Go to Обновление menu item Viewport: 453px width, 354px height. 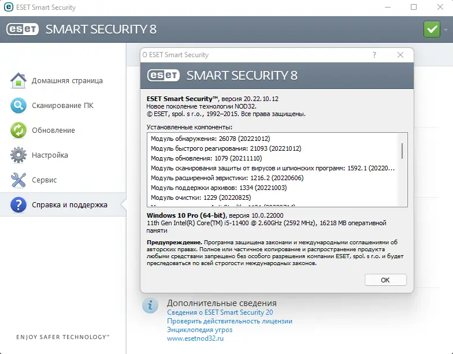(x=53, y=130)
